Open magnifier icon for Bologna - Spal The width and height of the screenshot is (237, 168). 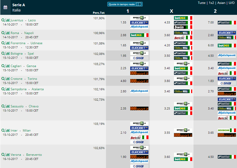point(3,53)
